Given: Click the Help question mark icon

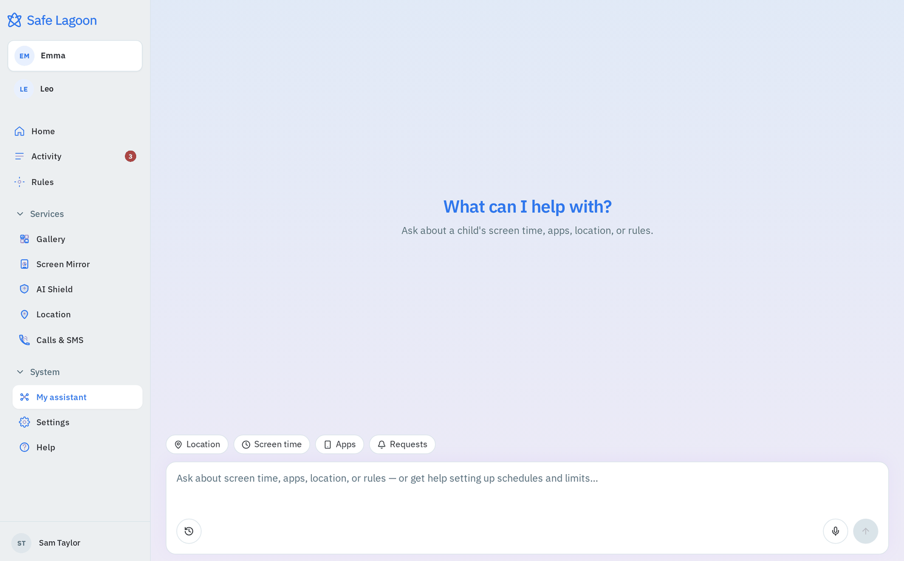Looking at the screenshot, I should pyautogui.click(x=24, y=448).
